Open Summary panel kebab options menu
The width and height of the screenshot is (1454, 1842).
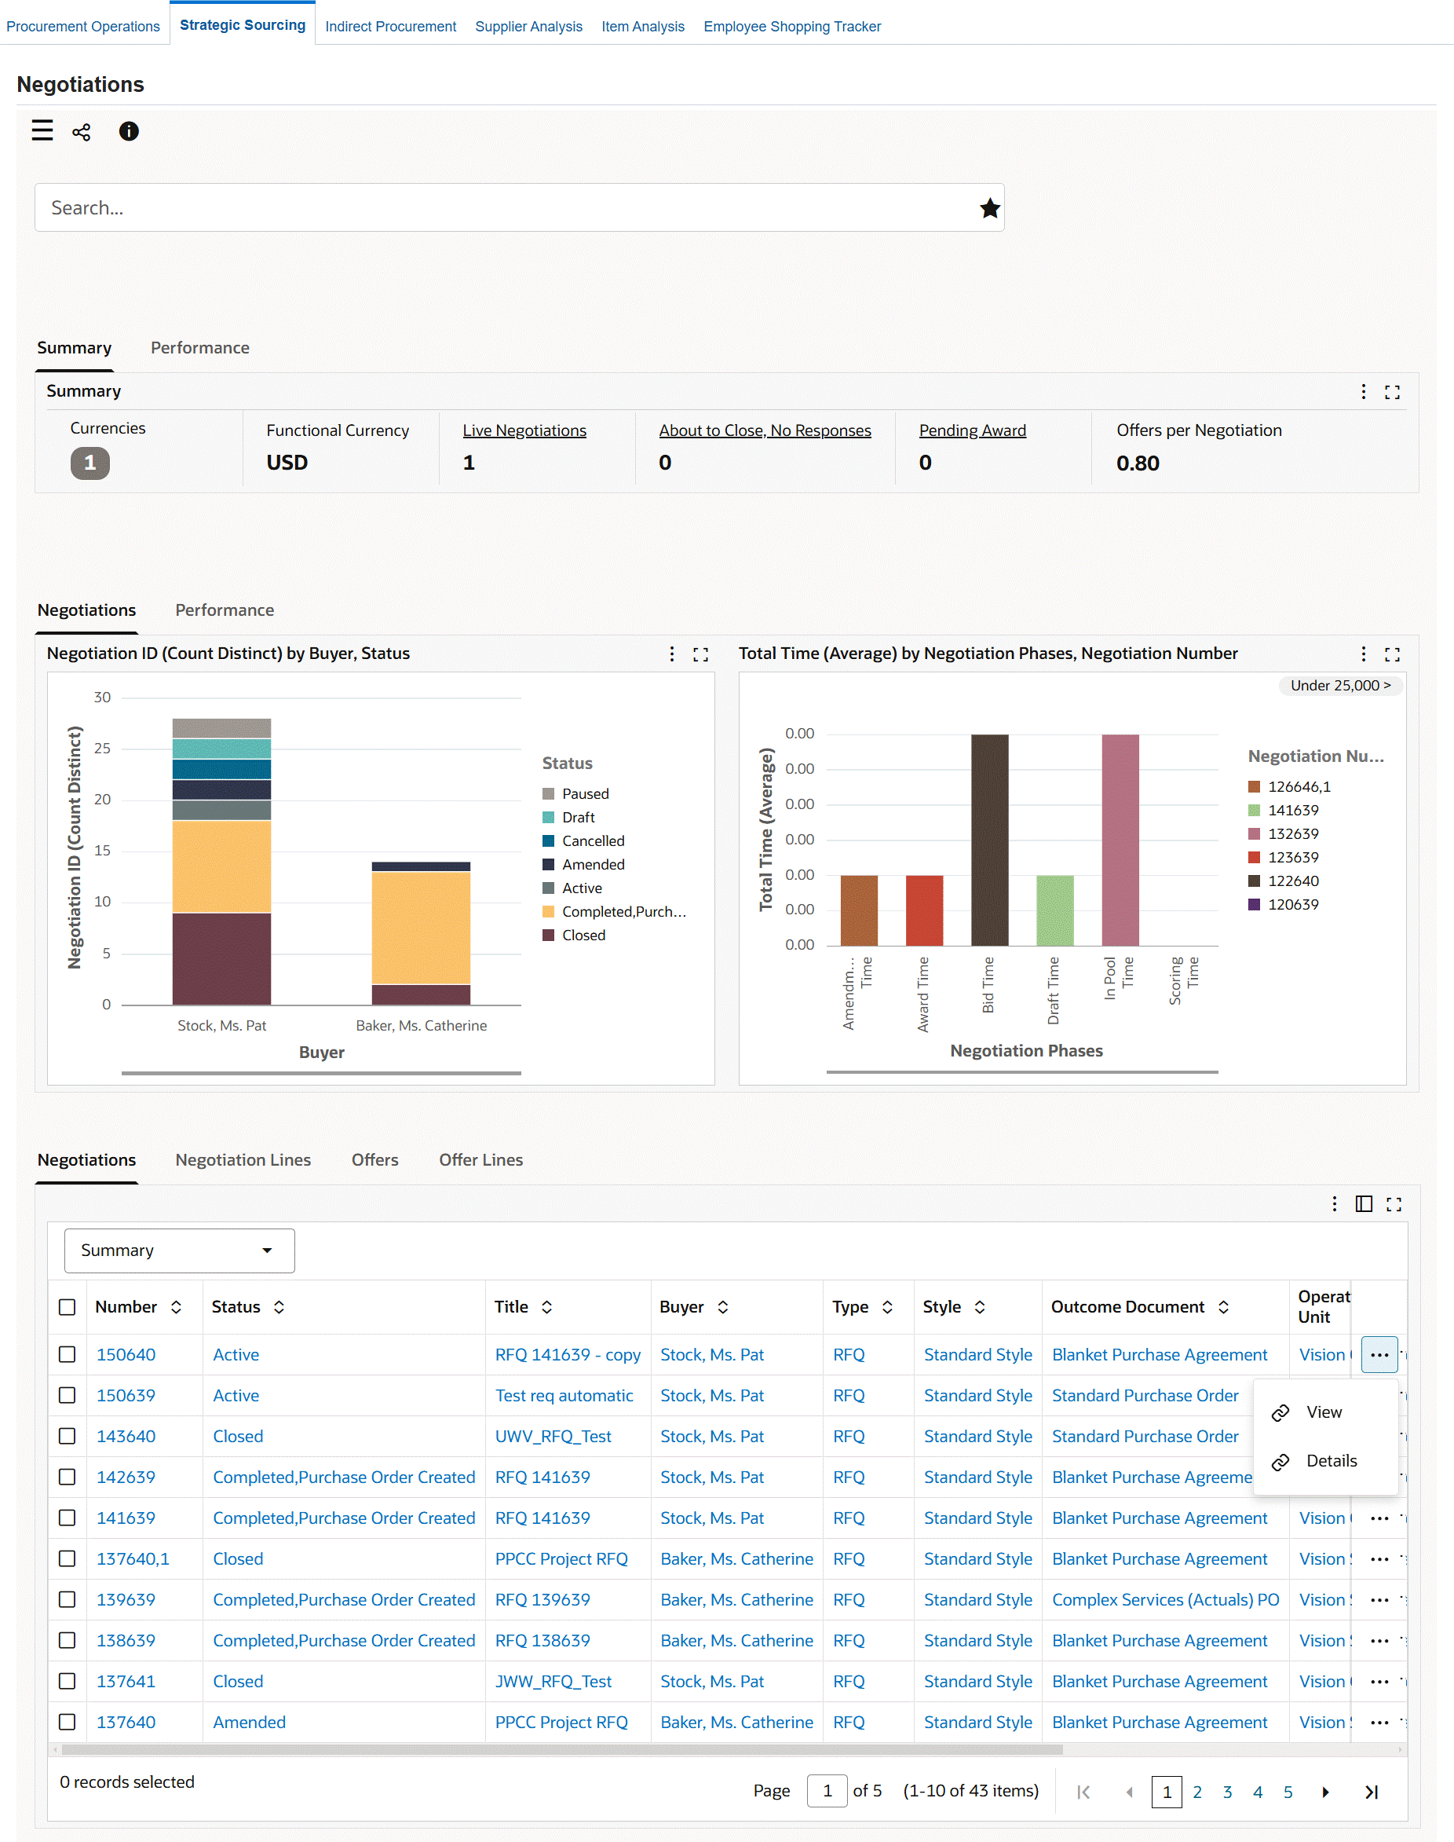coord(1363,392)
